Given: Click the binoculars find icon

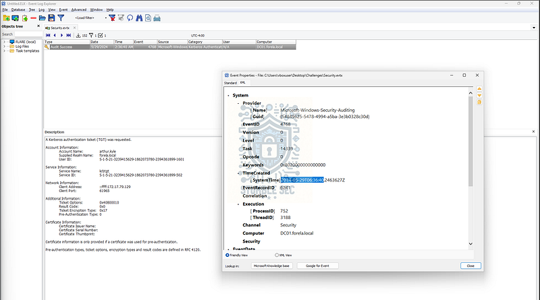Looking at the screenshot, I should [139, 18].
